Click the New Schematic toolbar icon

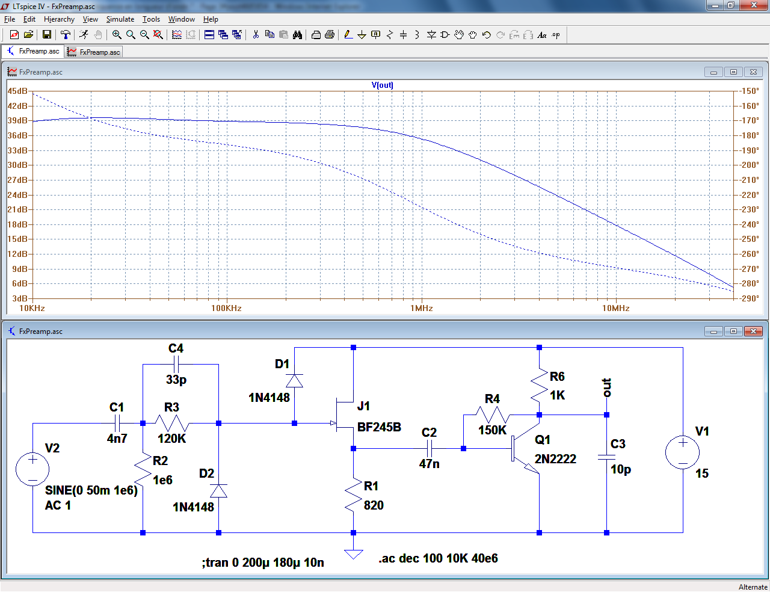[14, 35]
